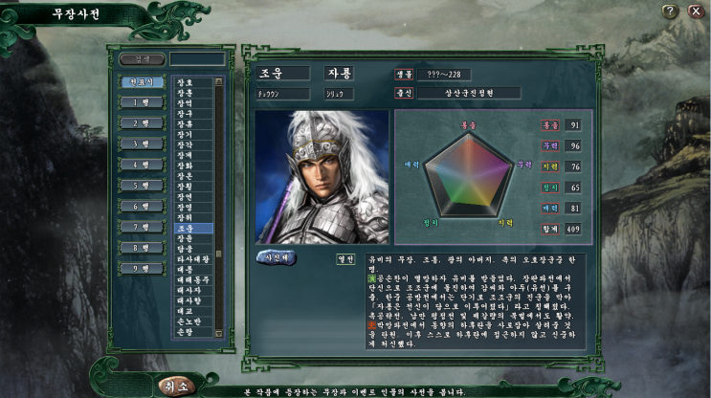Click the 취소 cancel stone button
This screenshot has height=398, width=711.
(x=176, y=387)
